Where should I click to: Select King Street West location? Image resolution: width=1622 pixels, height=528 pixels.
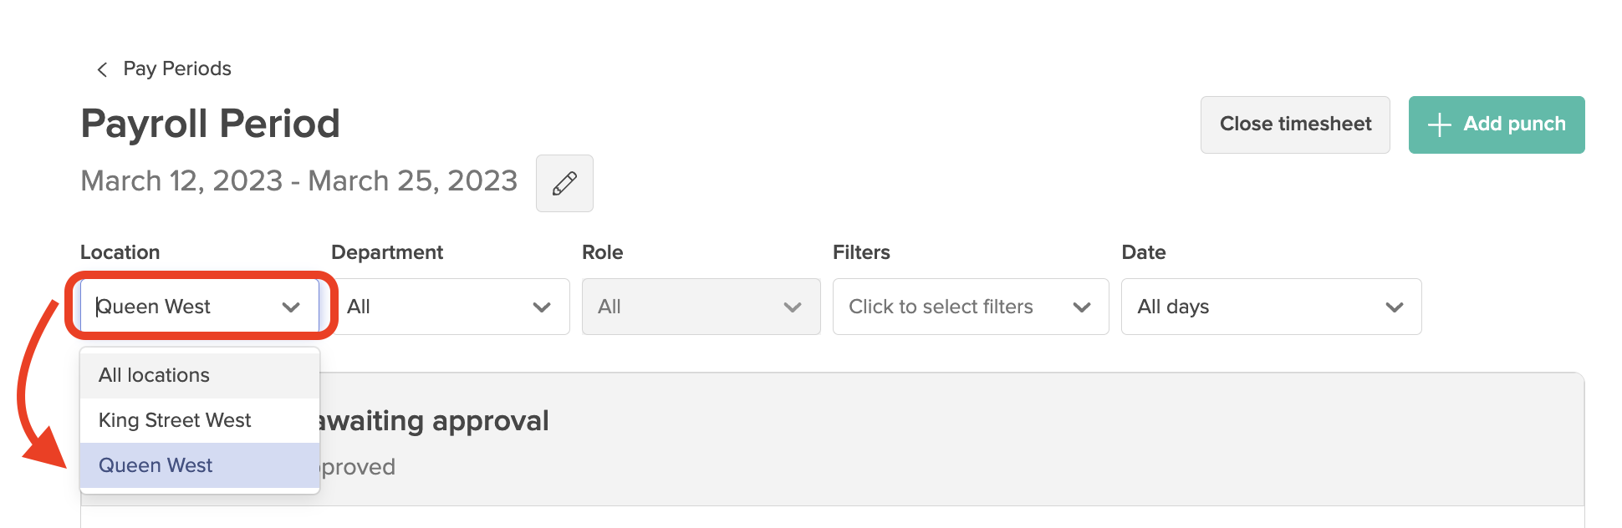tap(175, 420)
